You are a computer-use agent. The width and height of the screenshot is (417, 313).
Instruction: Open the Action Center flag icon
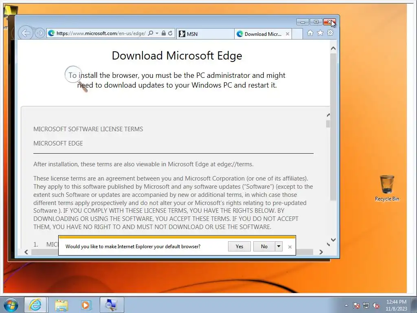(356, 305)
